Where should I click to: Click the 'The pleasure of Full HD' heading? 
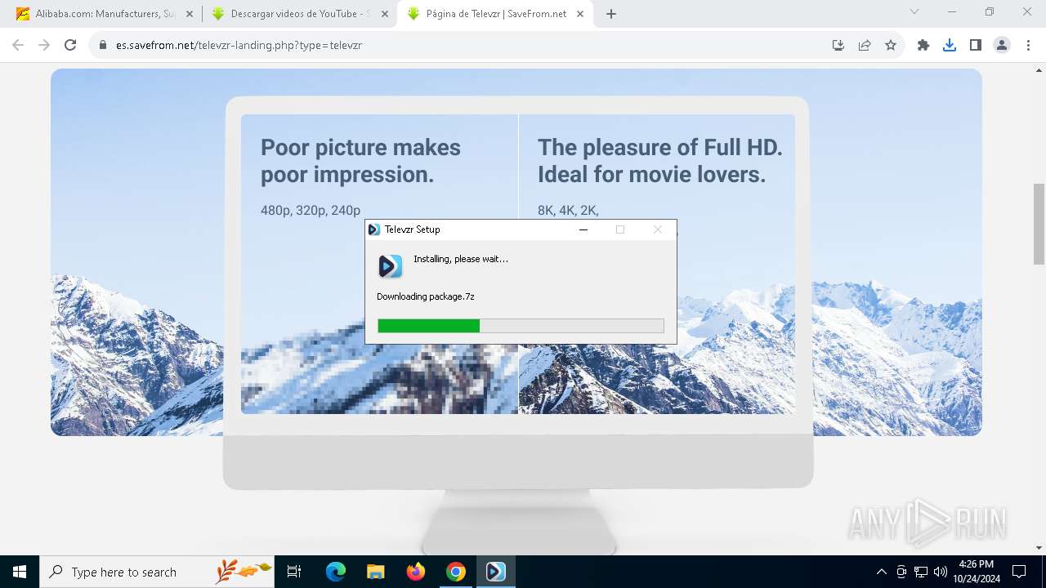click(x=660, y=161)
